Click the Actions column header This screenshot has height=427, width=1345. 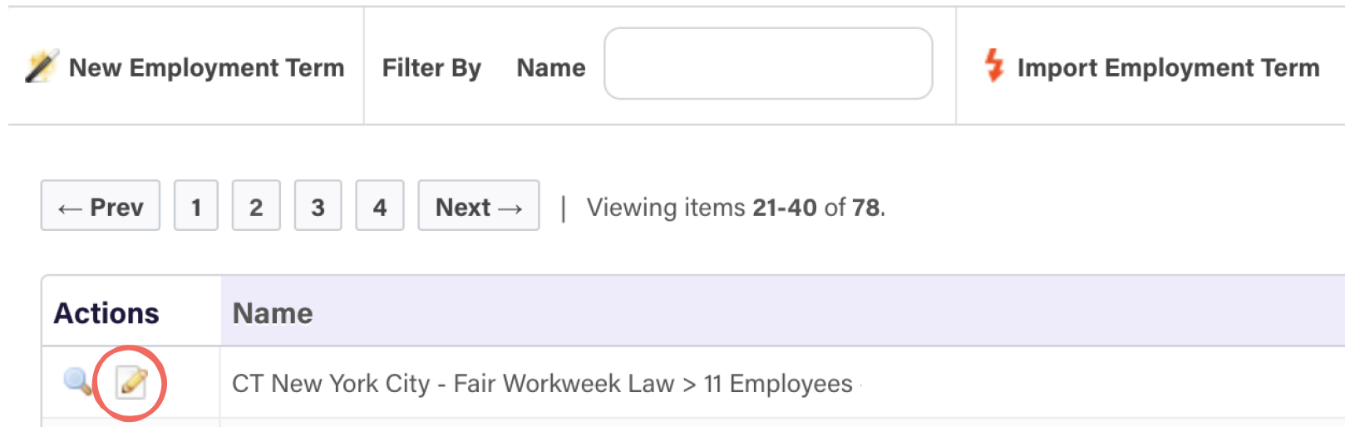click(x=106, y=313)
